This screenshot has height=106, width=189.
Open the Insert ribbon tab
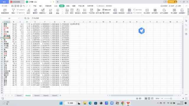pyautogui.click(x=41, y=6)
